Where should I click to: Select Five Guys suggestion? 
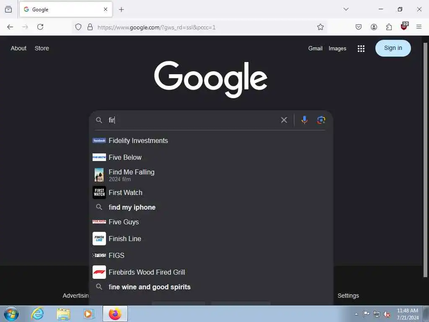[x=211, y=222]
